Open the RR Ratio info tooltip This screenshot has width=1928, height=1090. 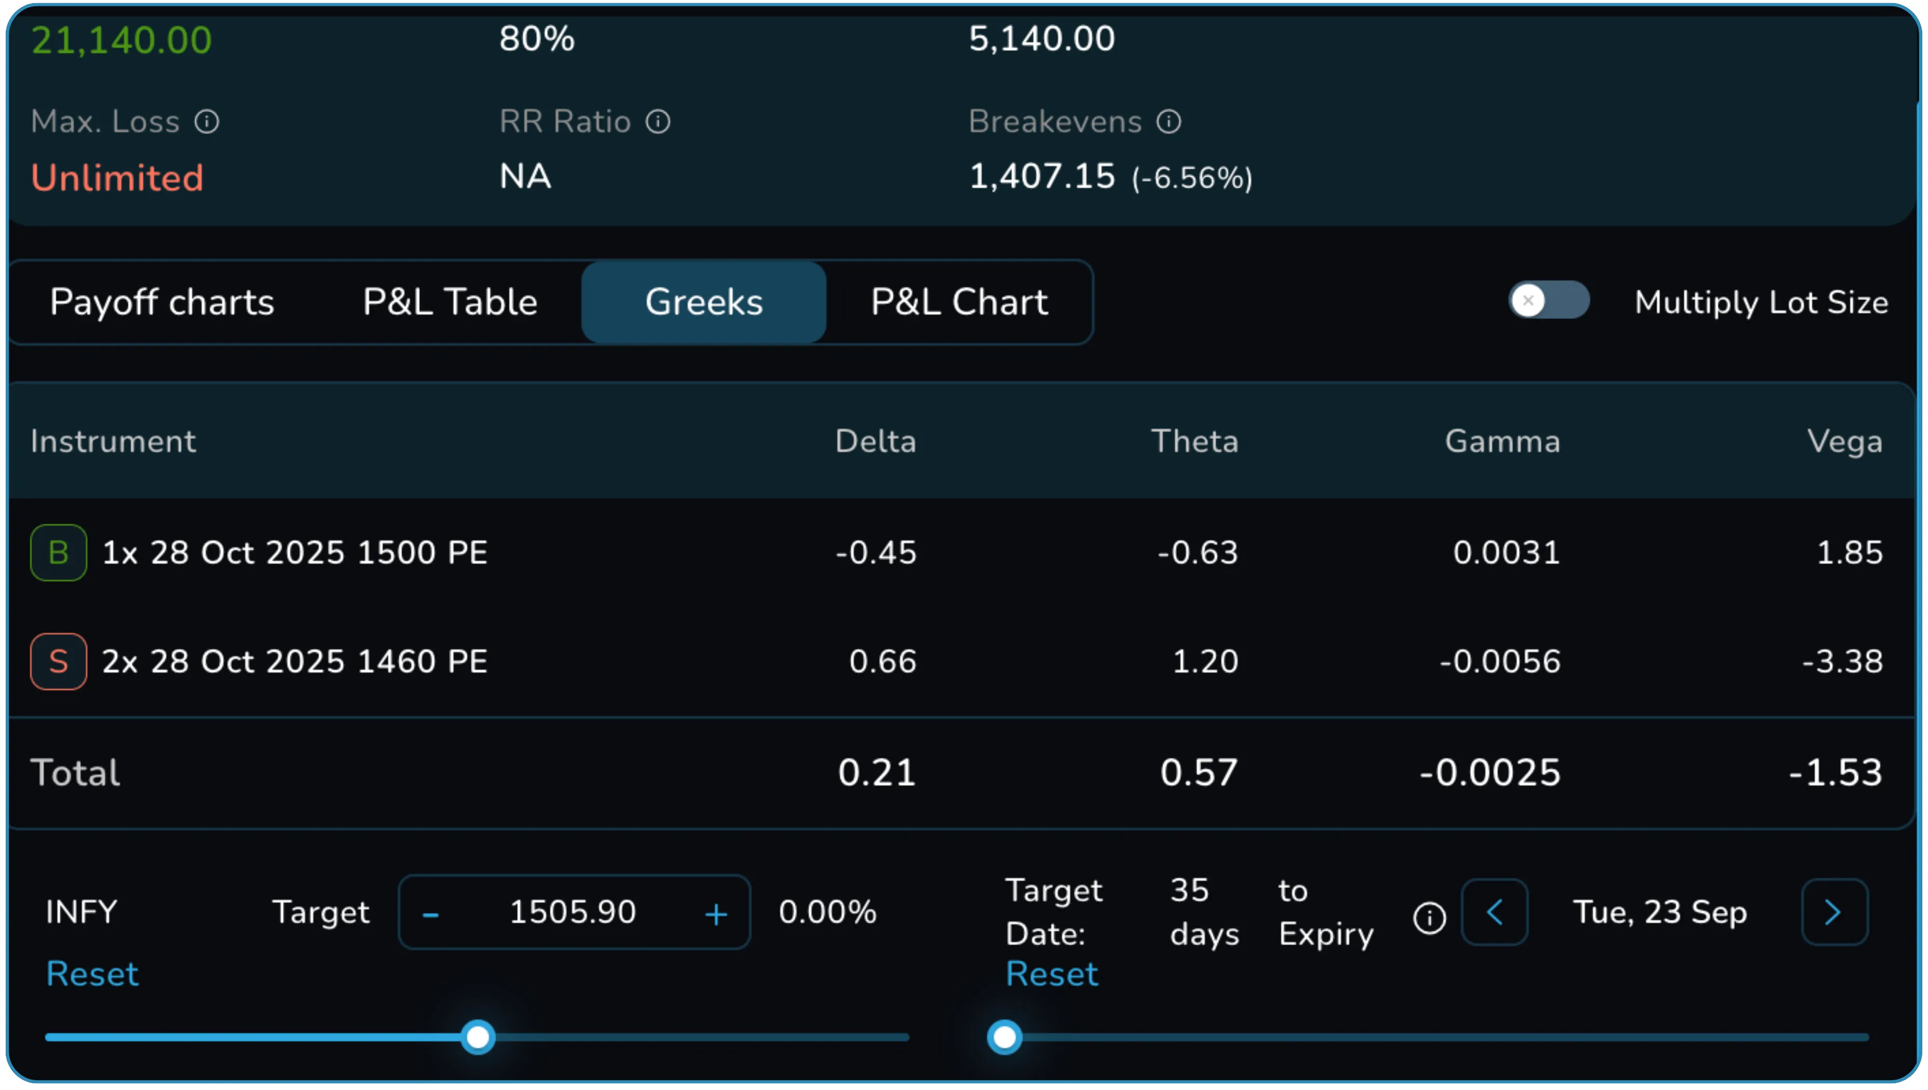click(x=657, y=120)
